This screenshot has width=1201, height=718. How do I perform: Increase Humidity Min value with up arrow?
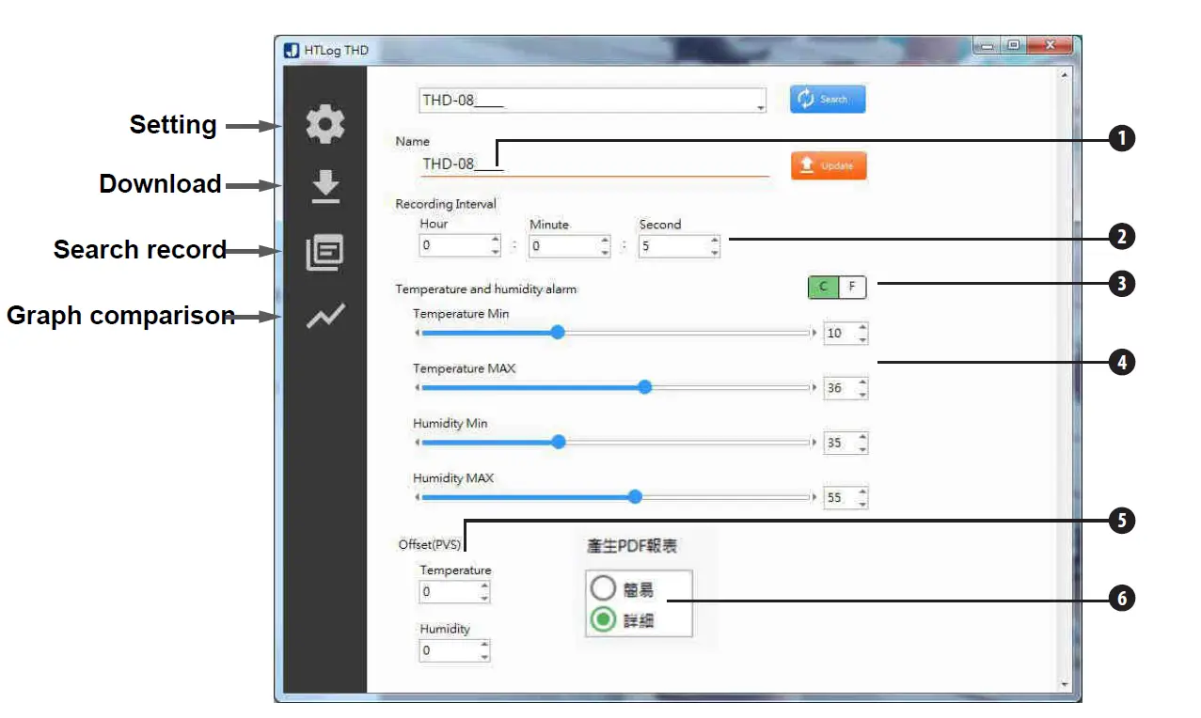click(862, 437)
